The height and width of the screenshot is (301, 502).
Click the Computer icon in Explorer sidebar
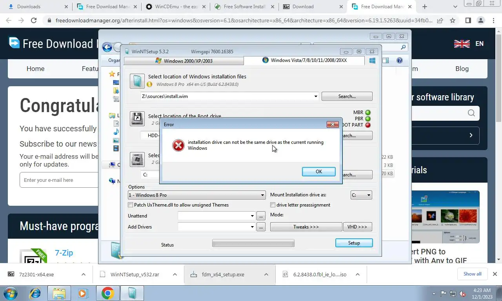pyautogui.click(x=112, y=165)
